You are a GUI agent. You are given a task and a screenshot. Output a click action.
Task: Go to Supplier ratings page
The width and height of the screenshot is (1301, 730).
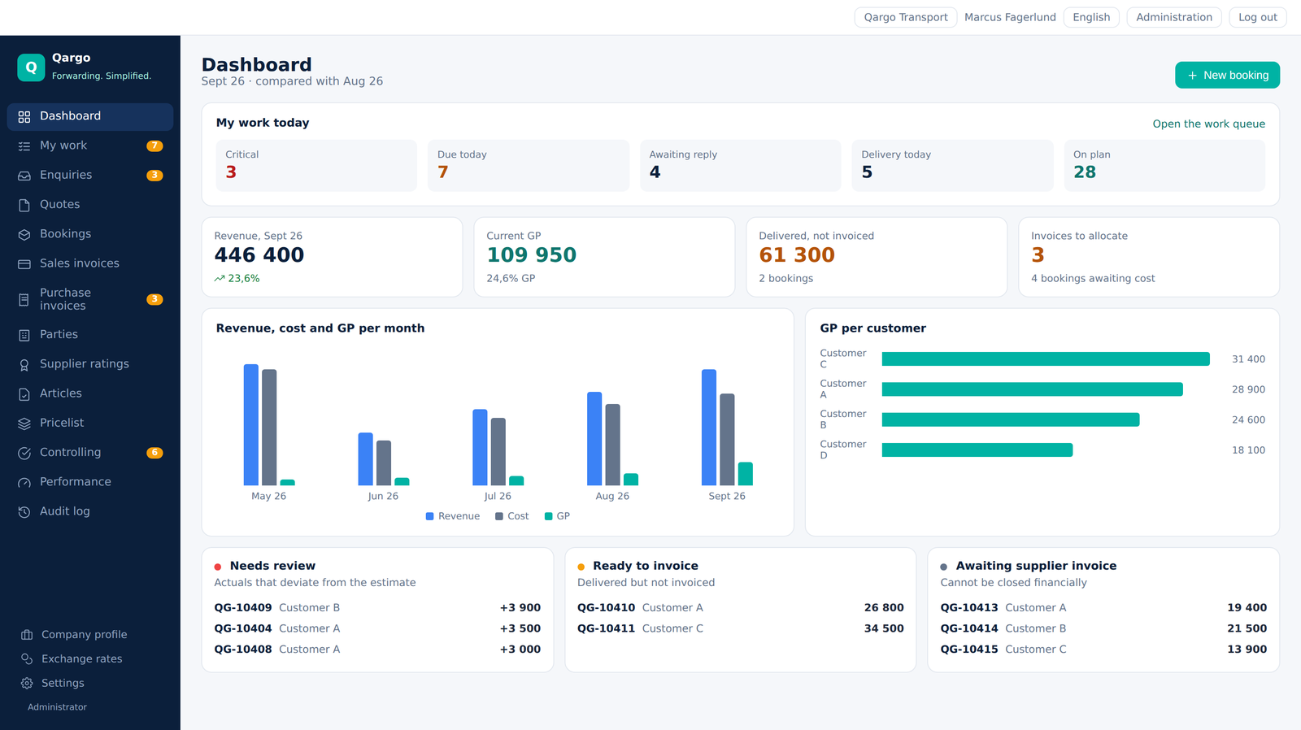coord(90,364)
